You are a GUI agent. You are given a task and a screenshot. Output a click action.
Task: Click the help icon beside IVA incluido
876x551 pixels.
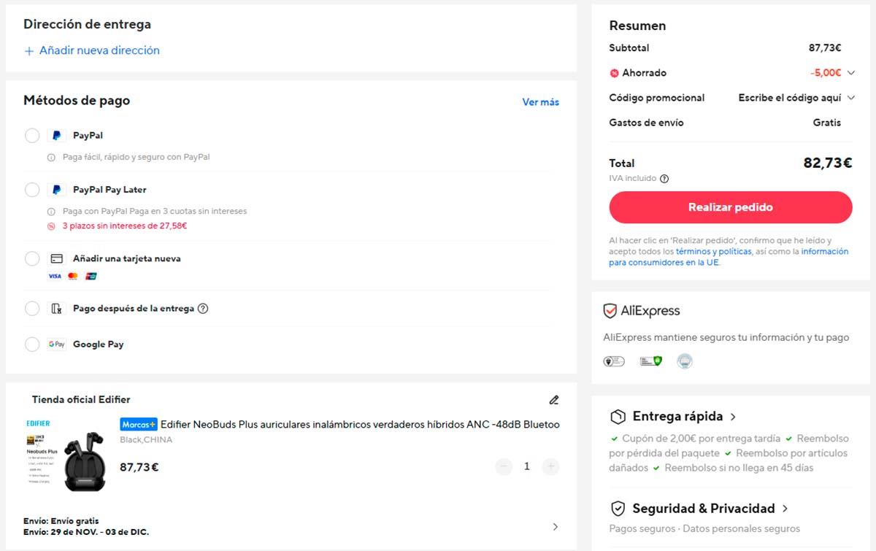coord(664,179)
